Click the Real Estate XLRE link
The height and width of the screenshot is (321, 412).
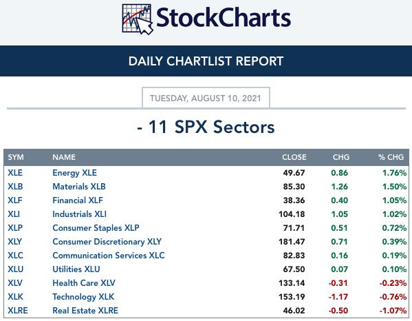pos(85,311)
